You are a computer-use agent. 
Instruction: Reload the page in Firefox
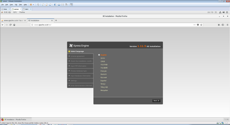click(10, 25)
